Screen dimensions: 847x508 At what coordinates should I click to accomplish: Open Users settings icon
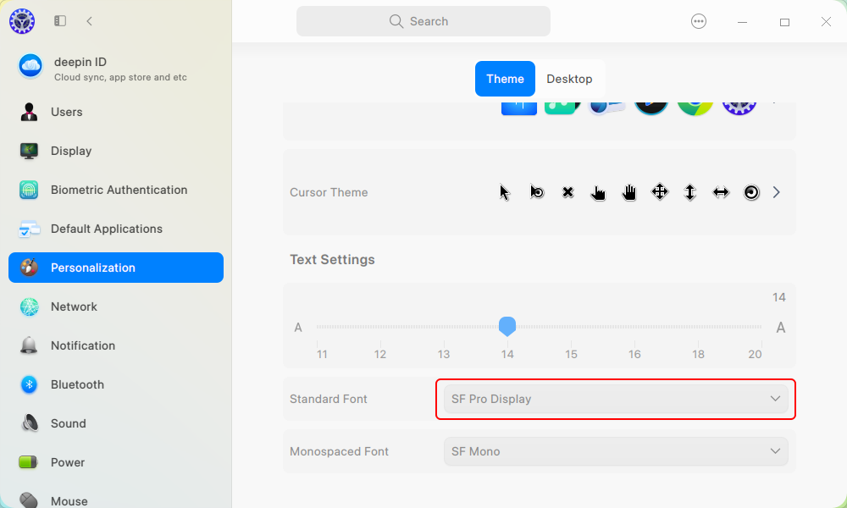[x=29, y=112]
